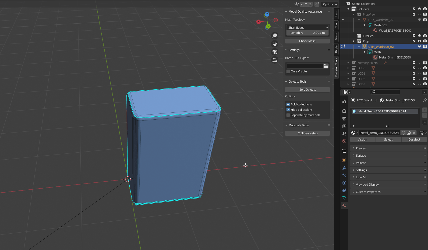Screen dimensions: 428x250
Task: Enable the Only Visible checkbox
Action: coord(288,71)
